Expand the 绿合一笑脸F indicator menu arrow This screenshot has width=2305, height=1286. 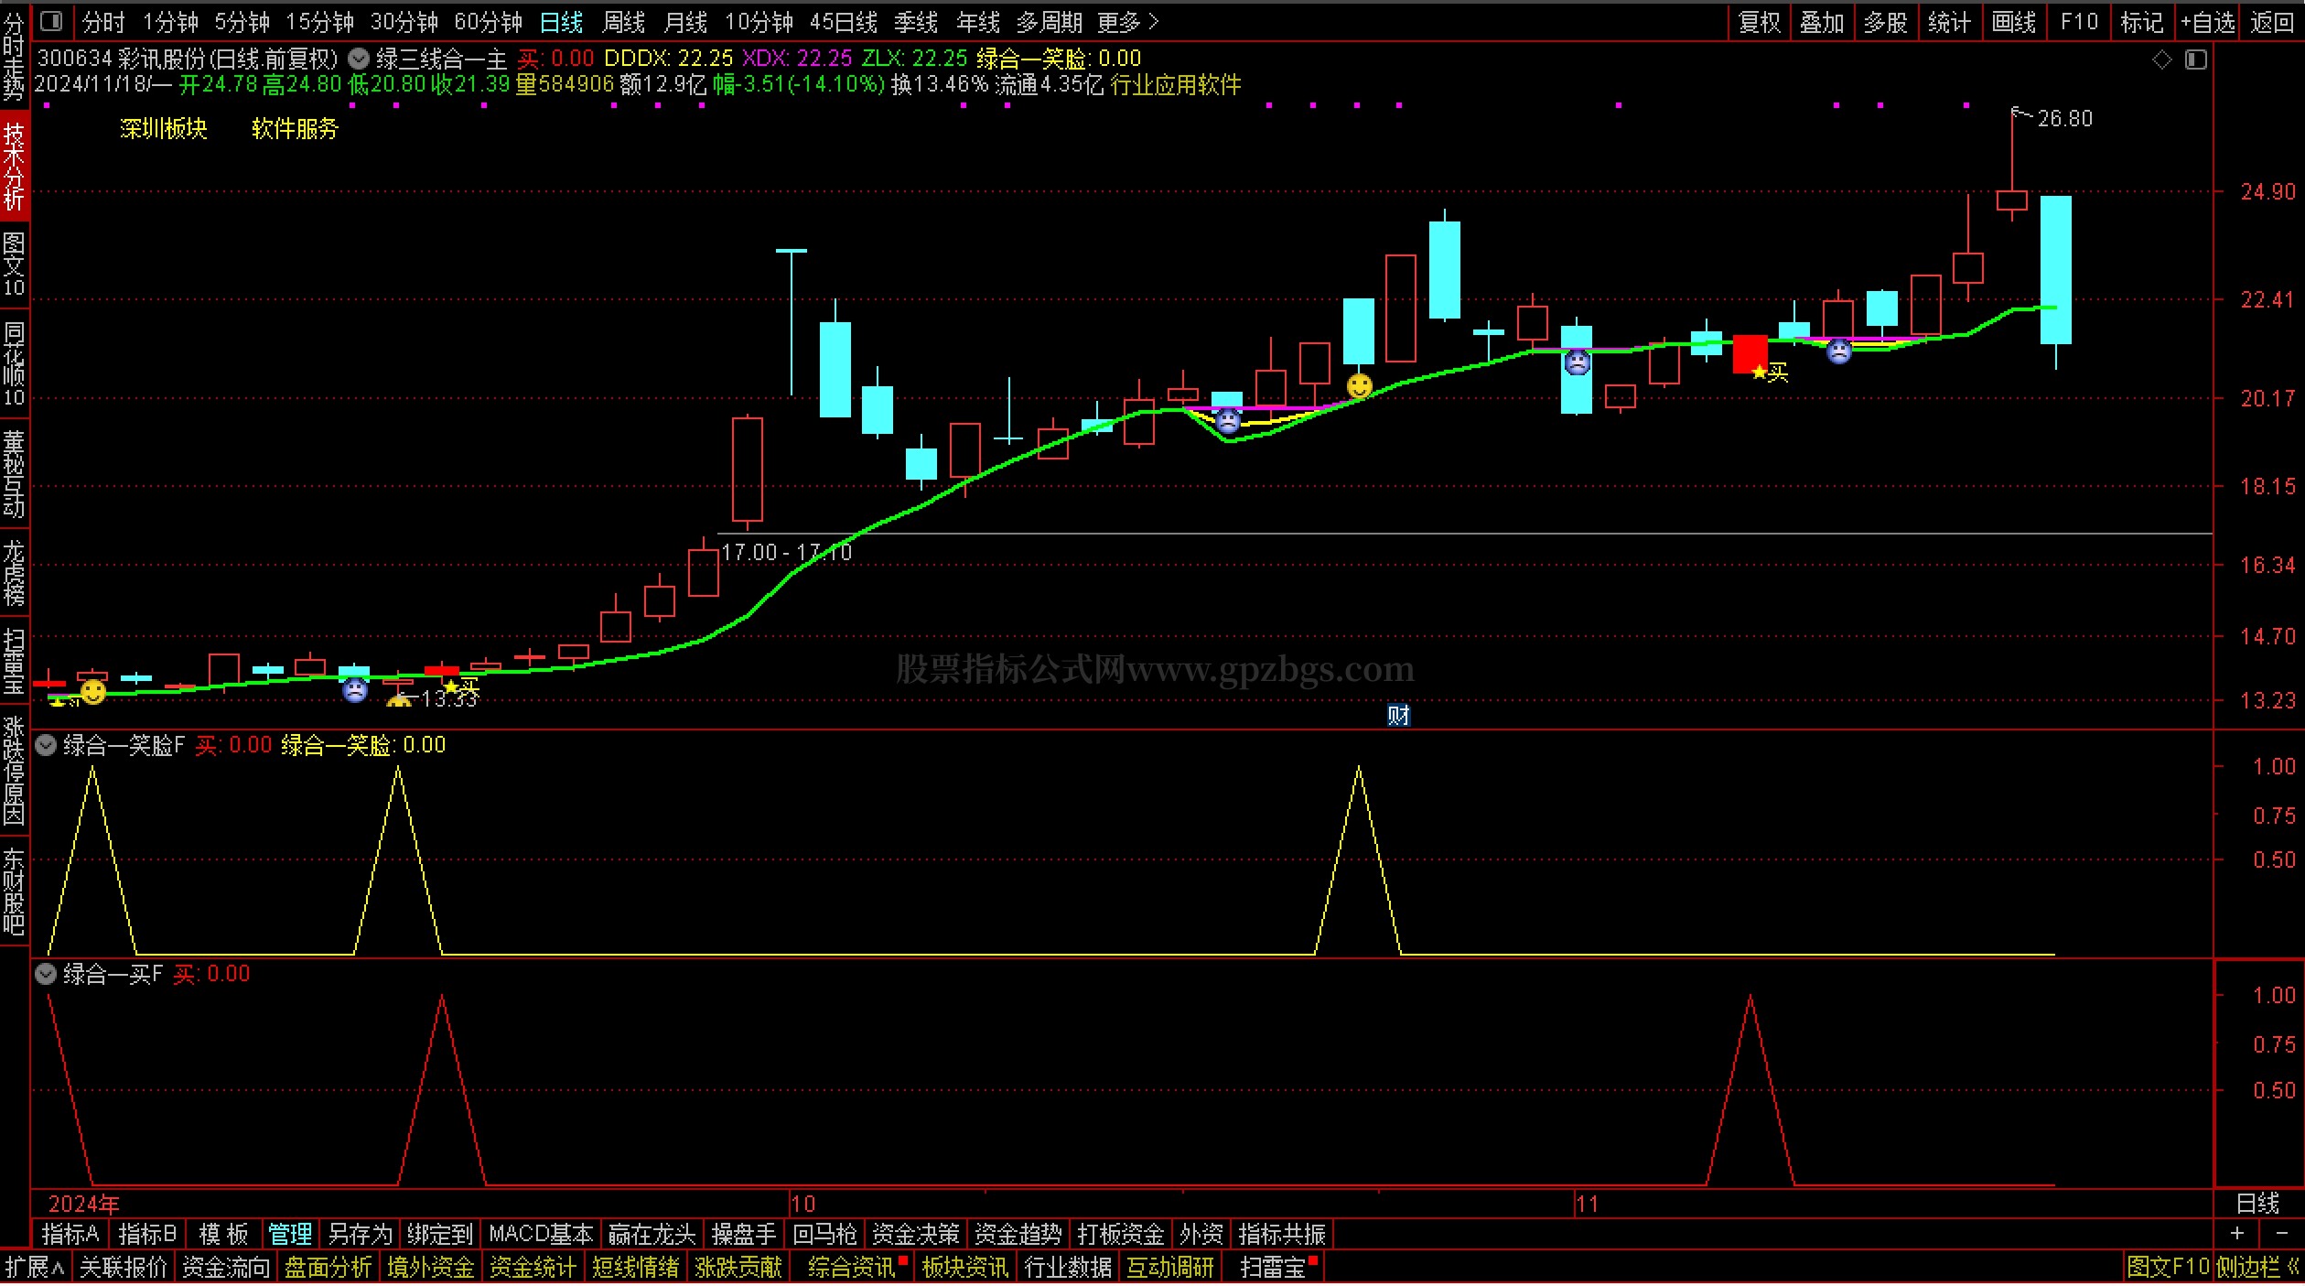pyautogui.click(x=46, y=746)
